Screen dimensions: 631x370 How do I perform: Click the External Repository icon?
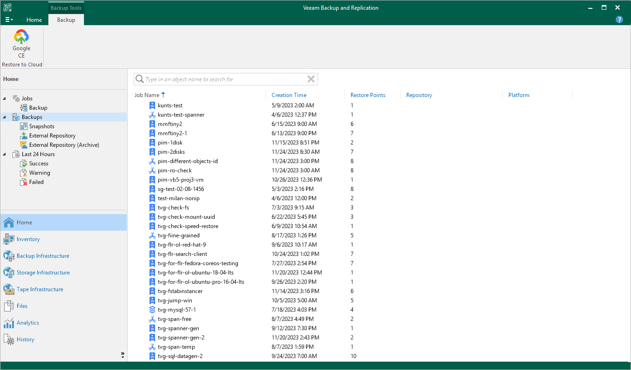(x=24, y=136)
